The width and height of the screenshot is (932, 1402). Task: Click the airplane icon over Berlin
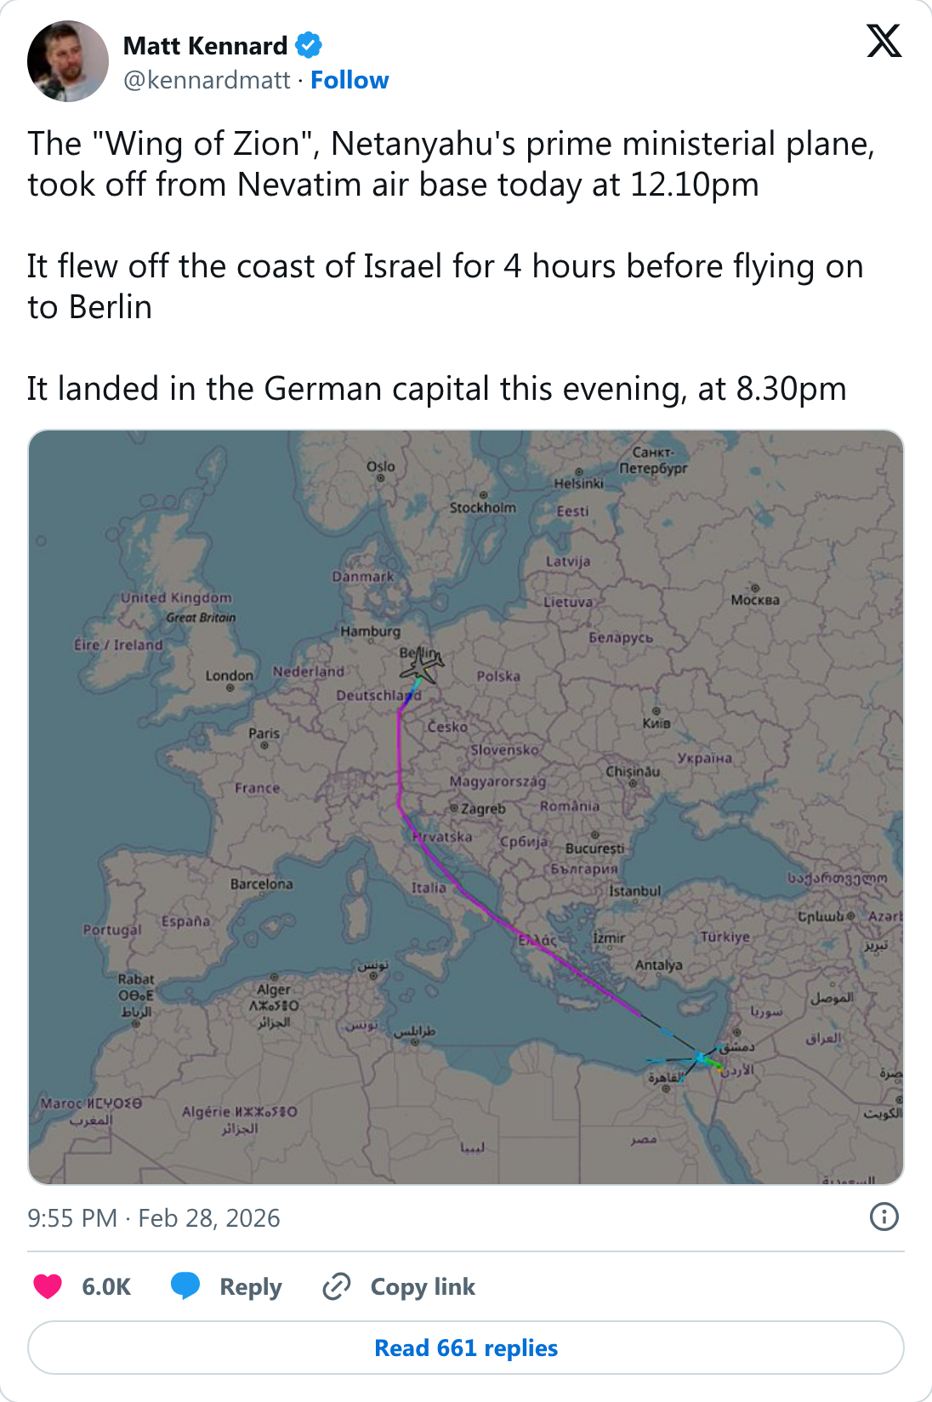point(423,664)
